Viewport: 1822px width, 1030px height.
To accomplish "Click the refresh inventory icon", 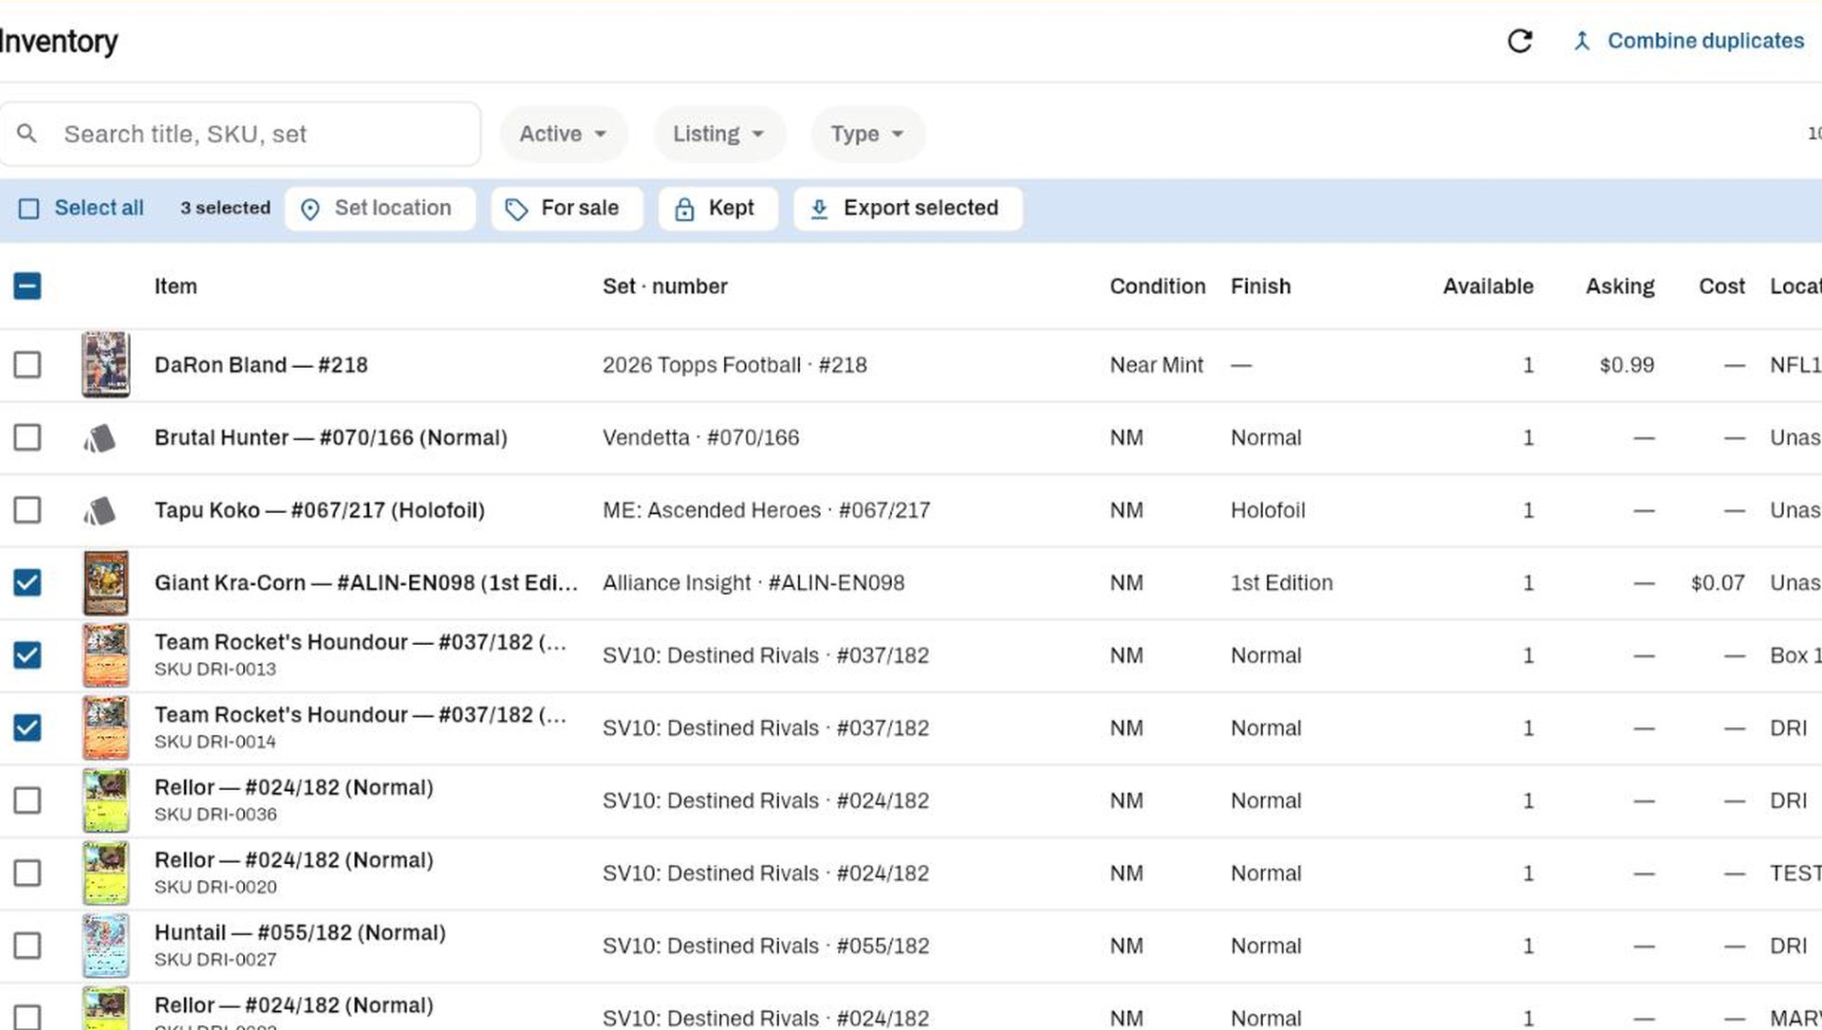I will pos(1519,41).
